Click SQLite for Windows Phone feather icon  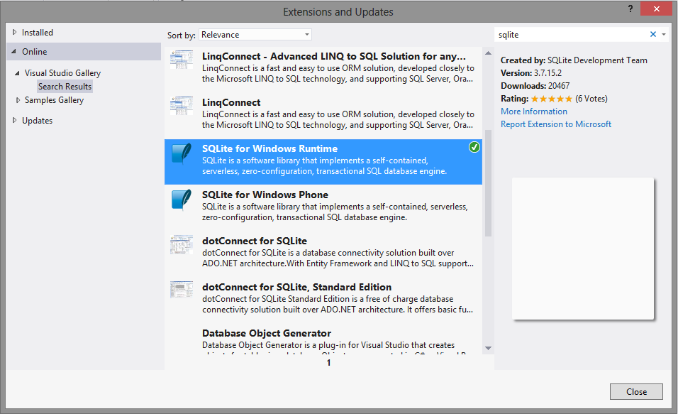point(182,200)
